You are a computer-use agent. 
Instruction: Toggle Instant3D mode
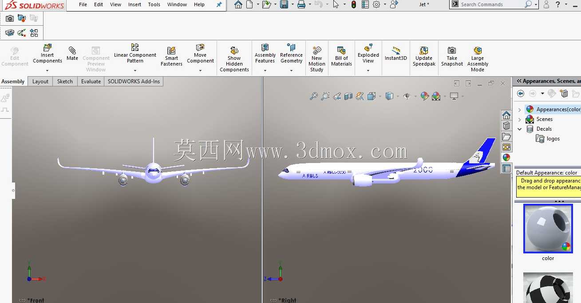click(395, 53)
